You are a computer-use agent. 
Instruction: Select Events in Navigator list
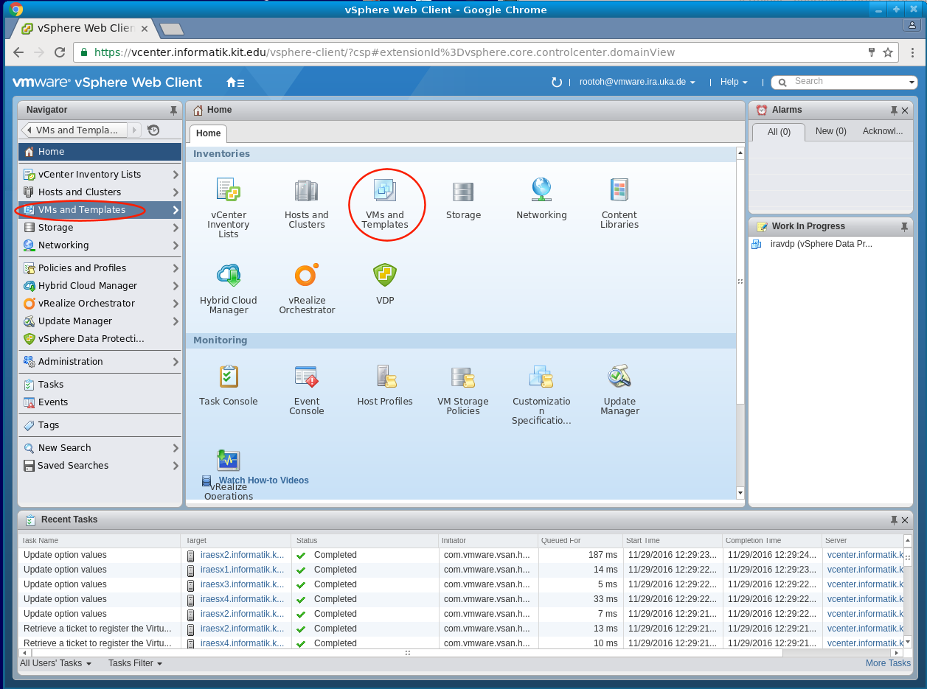click(x=100, y=402)
